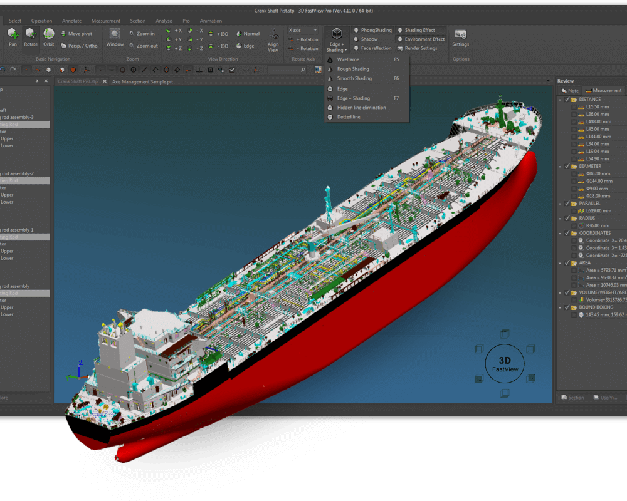Collapse the COORDINATES group

point(560,233)
